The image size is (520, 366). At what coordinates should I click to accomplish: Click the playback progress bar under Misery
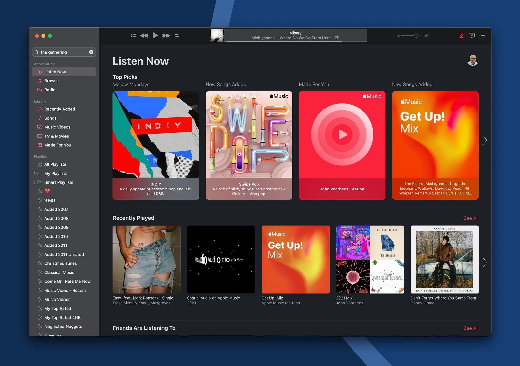pyautogui.click(x=295, y=42)
